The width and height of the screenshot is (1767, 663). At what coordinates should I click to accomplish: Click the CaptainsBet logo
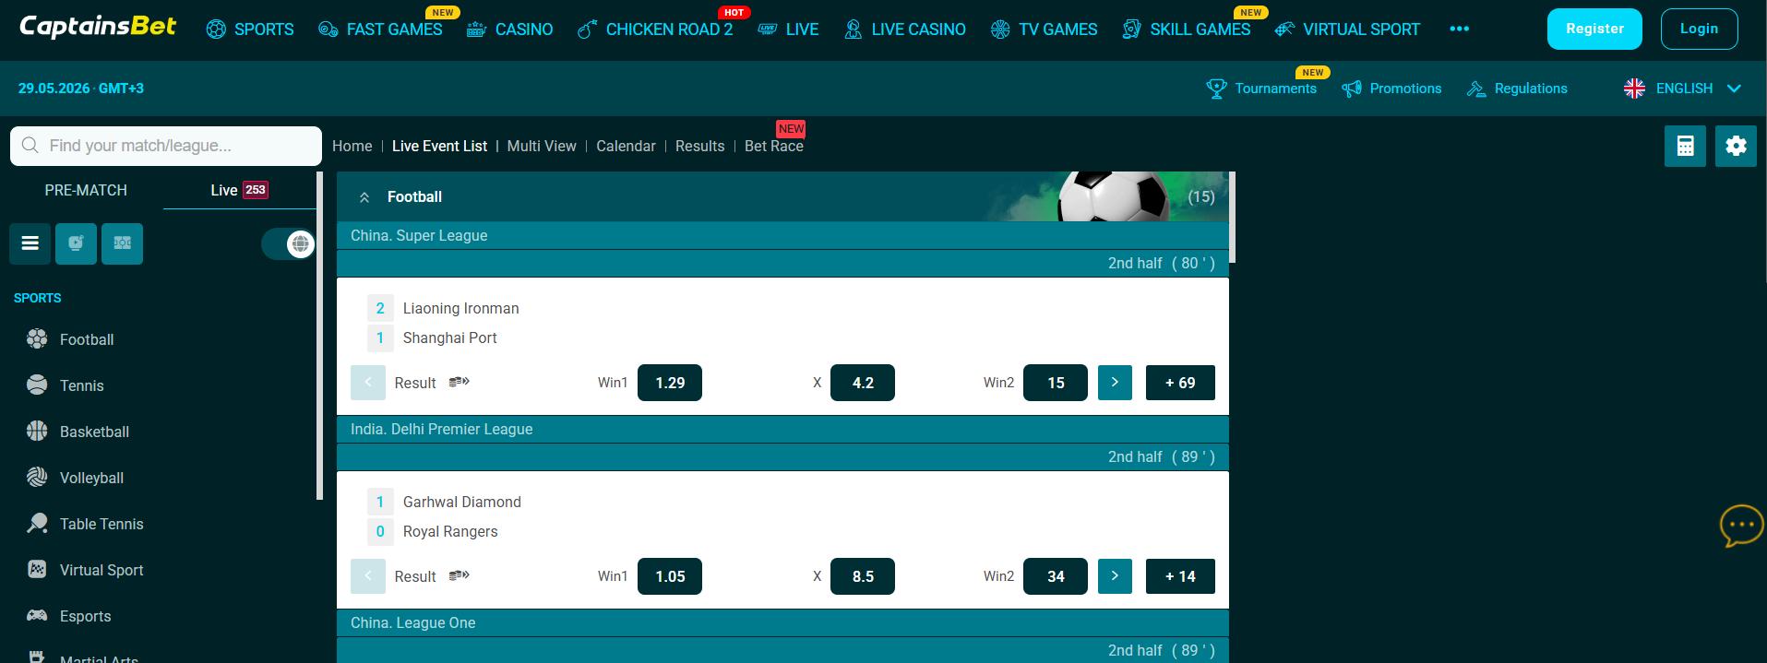[x=98, y=27]
